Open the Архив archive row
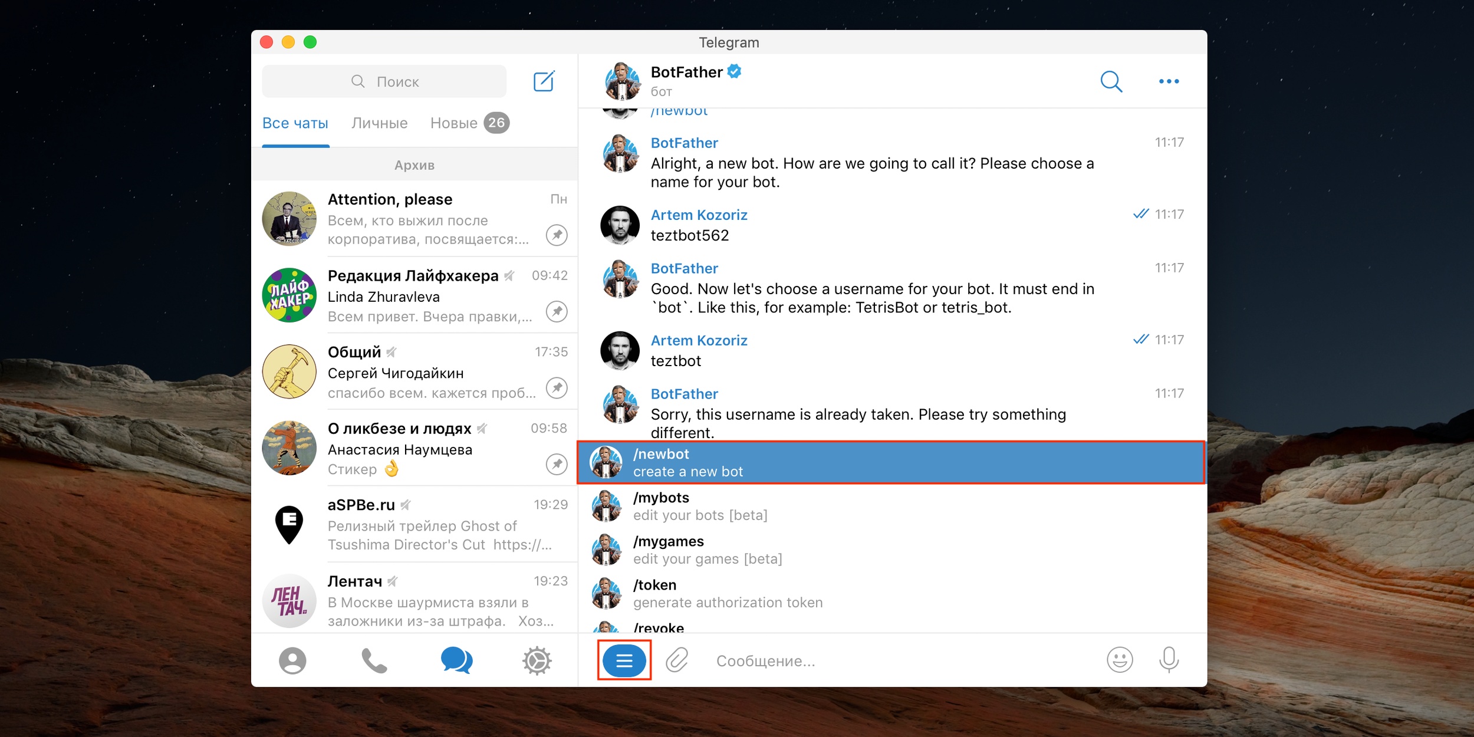Screen dimensions: 1474x737 (414, 165)
